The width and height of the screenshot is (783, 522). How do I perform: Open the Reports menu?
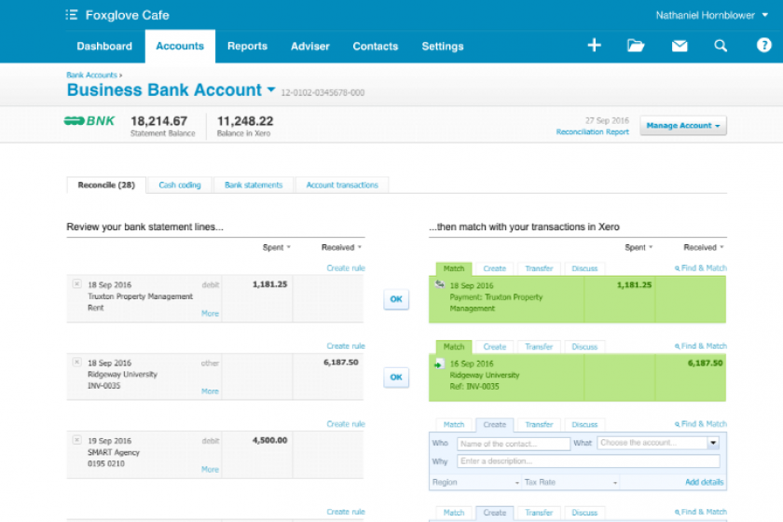(247, 46)
